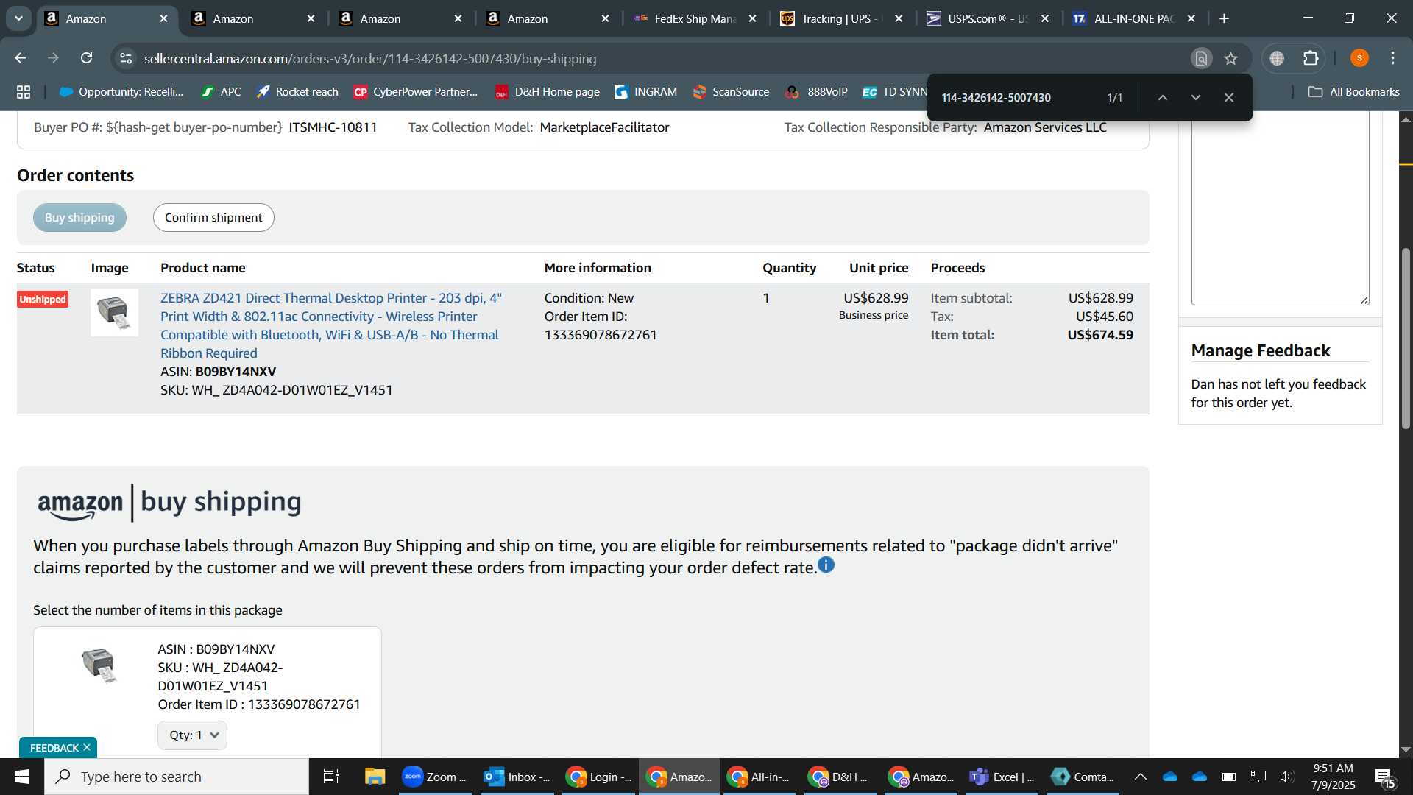Click the Windows taskbar search box
This screenshot has width=1413, height=795.
(177, 777)
